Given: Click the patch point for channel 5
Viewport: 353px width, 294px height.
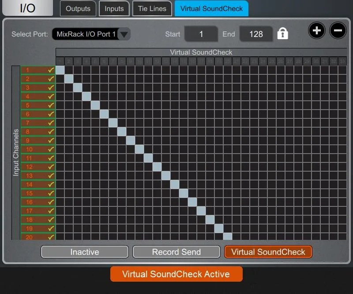Looking at the screenshot, I should click(95, 105).
